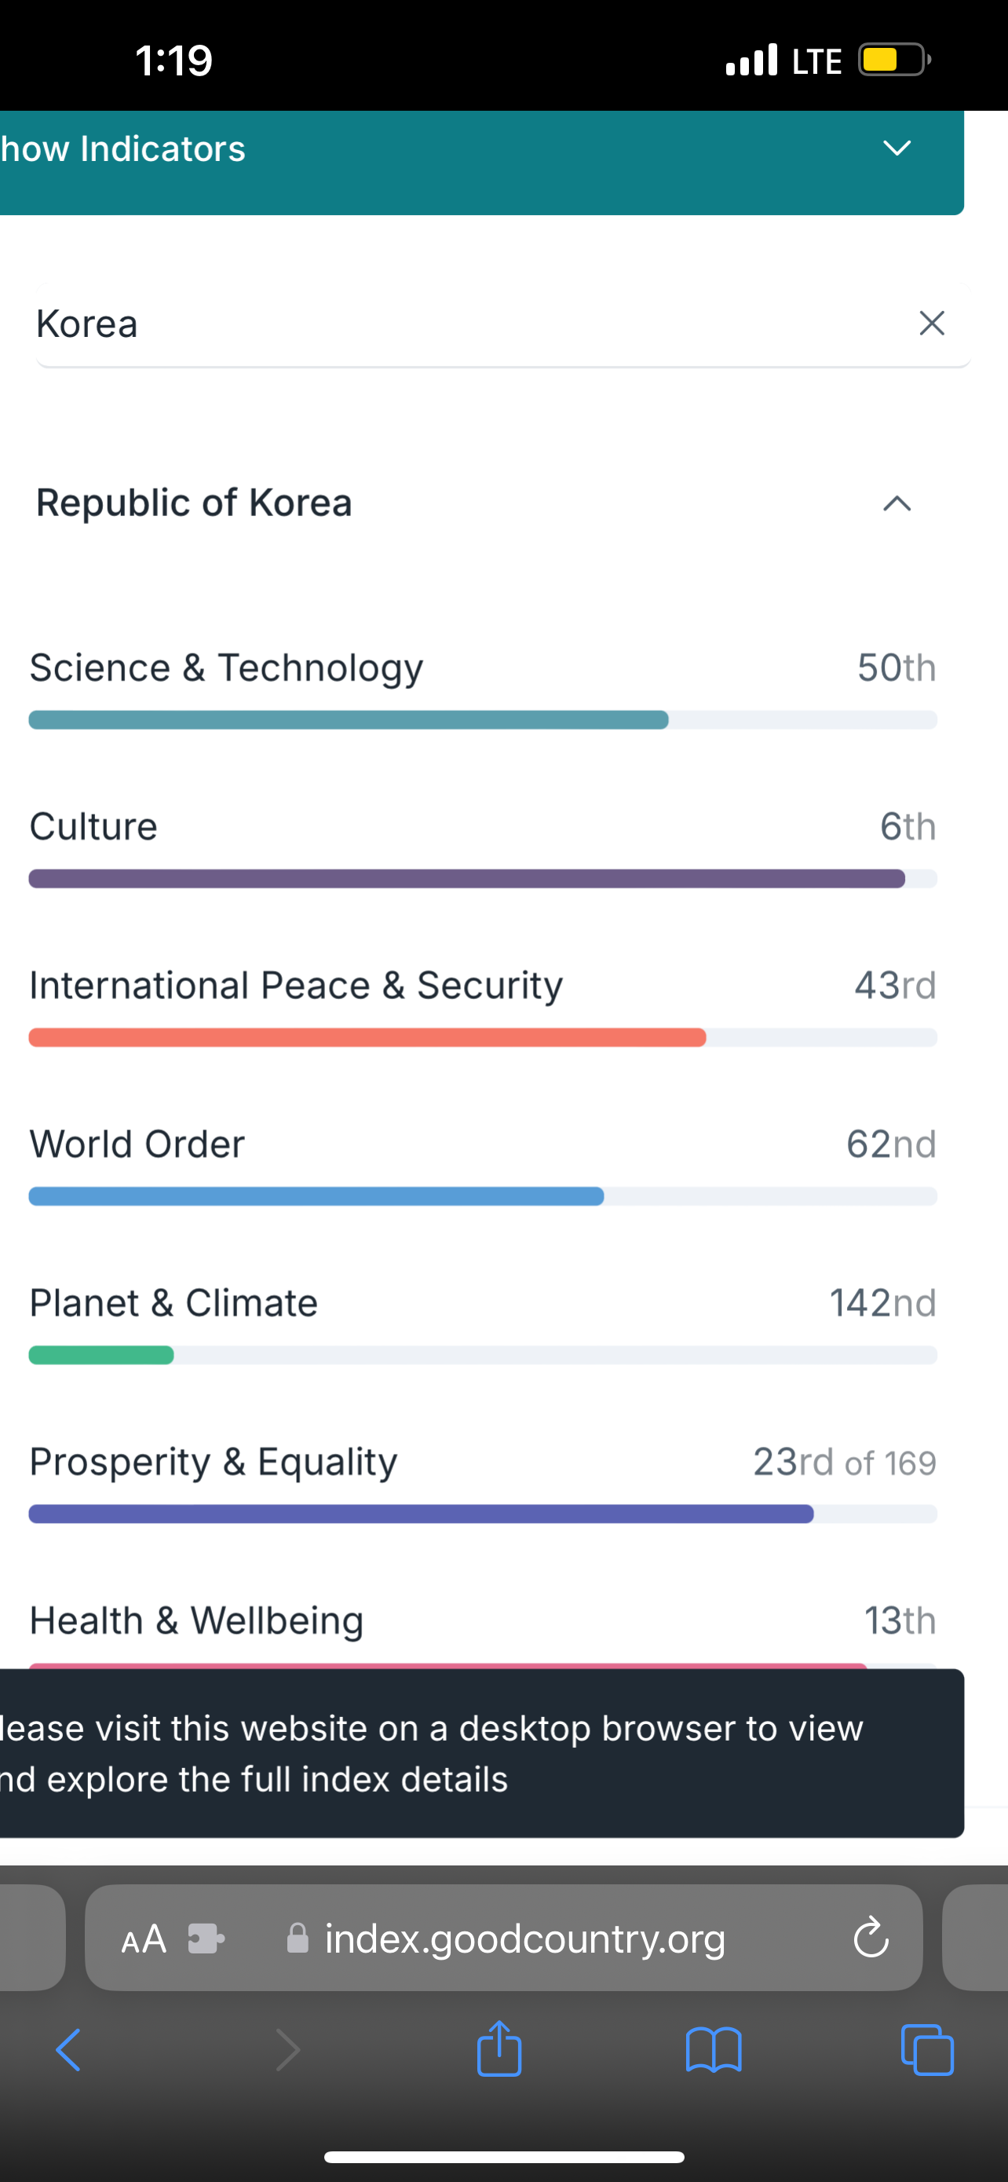Tap the index.goodcountry.org address bar

tap(503, 1938)
